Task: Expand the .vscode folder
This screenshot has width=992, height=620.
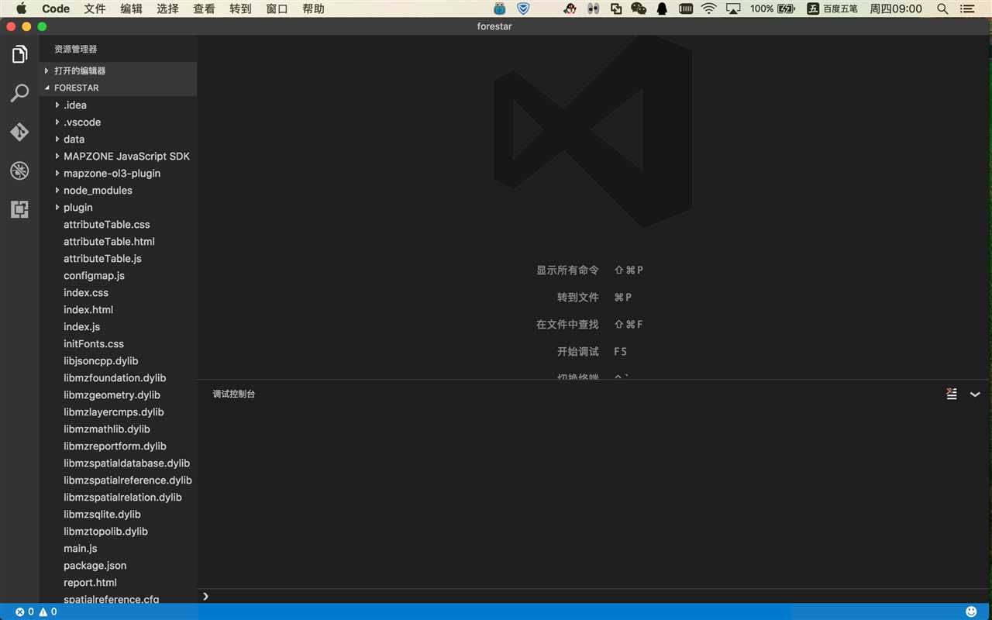Action: tap(119, 122)
